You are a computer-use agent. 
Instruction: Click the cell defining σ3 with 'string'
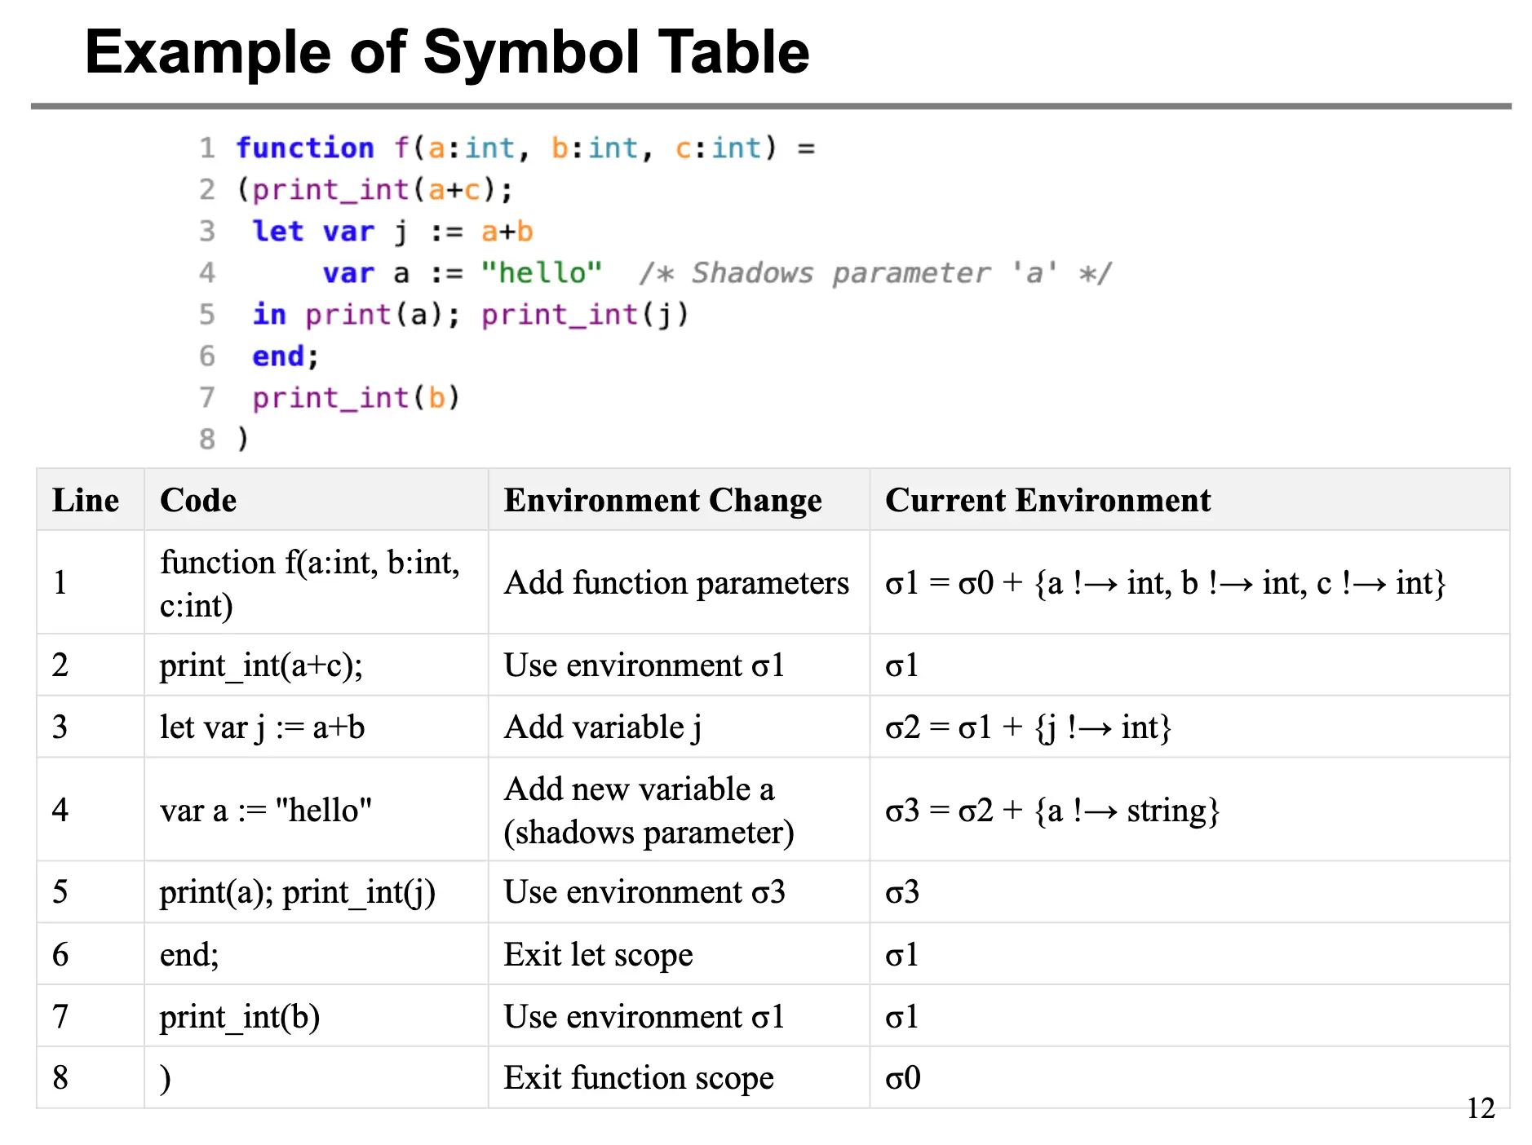[x=1052, y=811]
